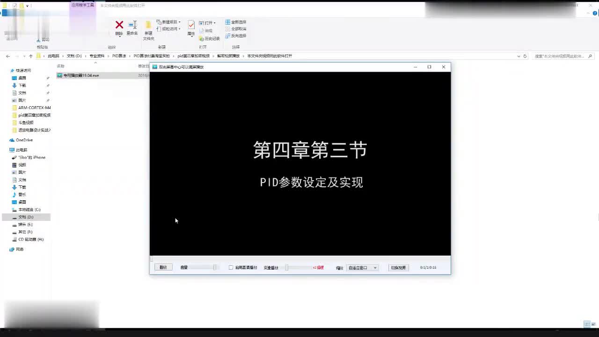599x337 pixels.
Task: Open the 应用程序工具 ribbon tab
Action: 82,5
